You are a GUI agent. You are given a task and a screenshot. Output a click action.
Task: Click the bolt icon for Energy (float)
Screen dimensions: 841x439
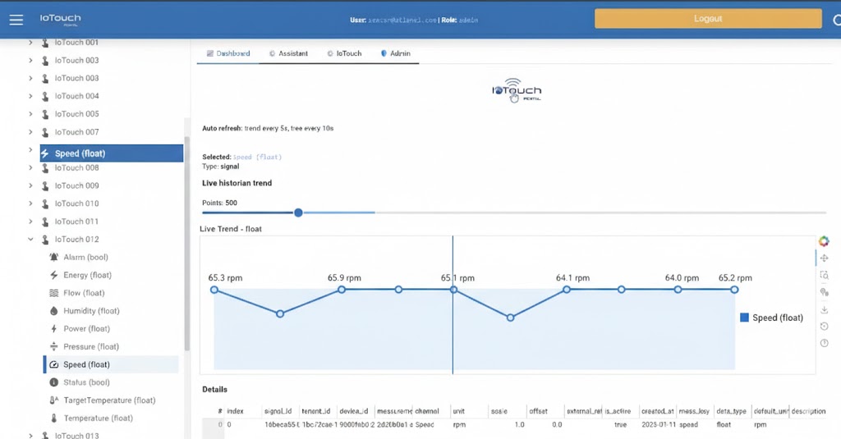tap(53, 275)
